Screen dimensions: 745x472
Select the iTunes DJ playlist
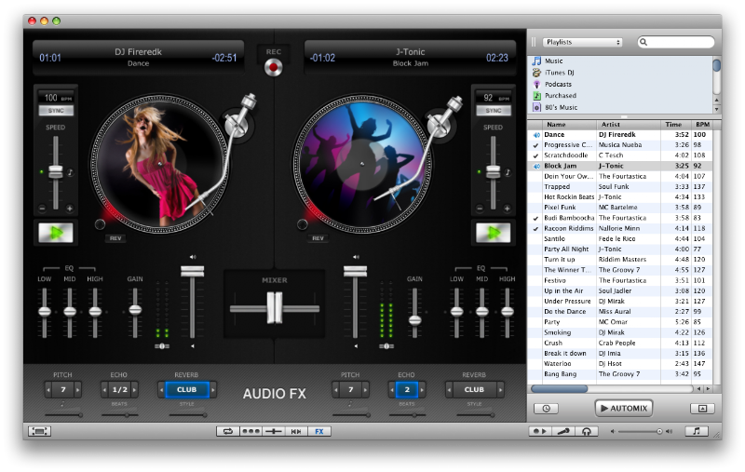point(560,73)
